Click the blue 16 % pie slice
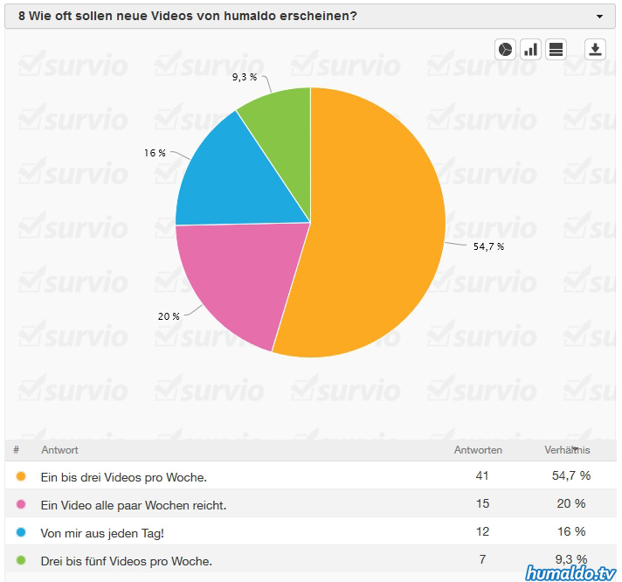Viewport: 622px width, 582px height. pyautogui.click(x=236, y=175)
